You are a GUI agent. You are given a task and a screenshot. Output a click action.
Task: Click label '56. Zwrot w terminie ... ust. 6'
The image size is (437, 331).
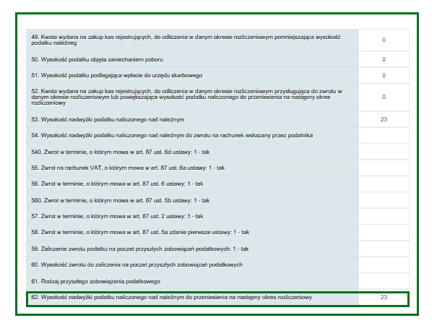tap(117, 184)
